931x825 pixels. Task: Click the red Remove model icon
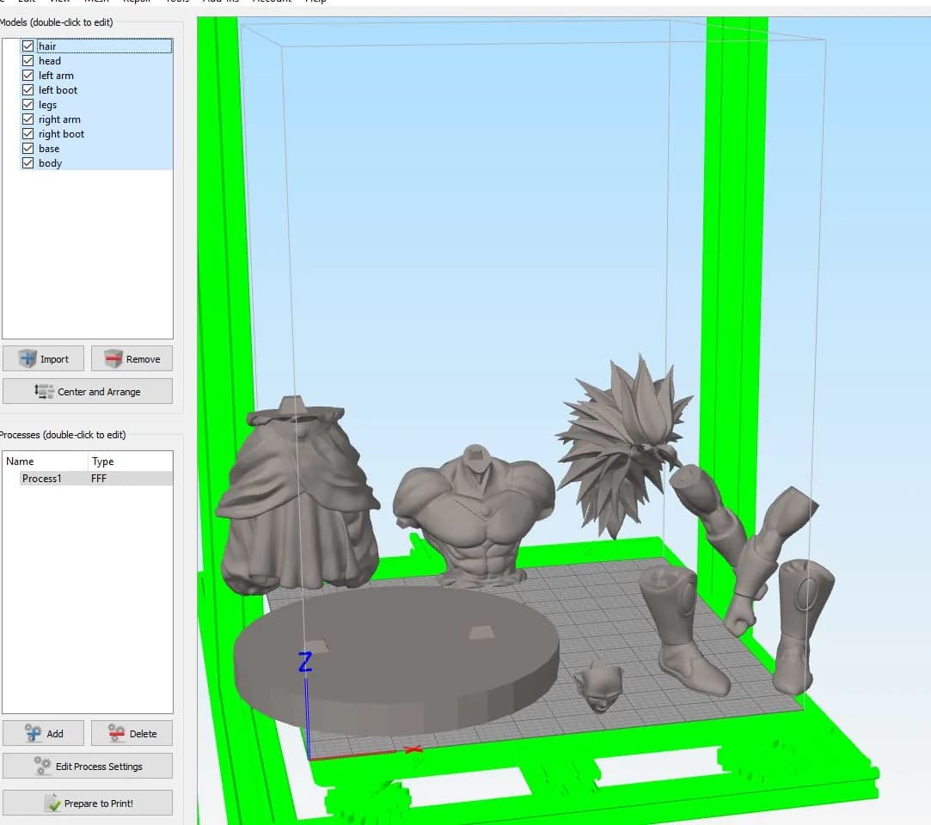coord(113,358)
